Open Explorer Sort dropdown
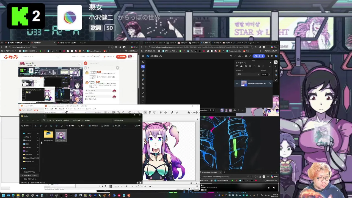The width and height of the screenshot is (352, 198). click(x=71, y=126)
